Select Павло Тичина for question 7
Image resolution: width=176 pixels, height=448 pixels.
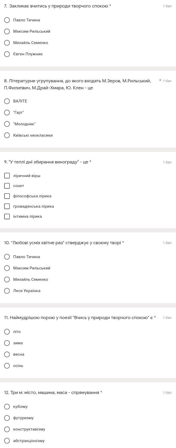(7, 20)
